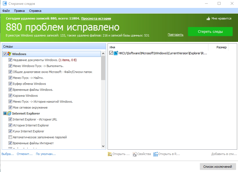The height and width of the screenshot is (172, 238).
Task: Click the tree scrollbar thumb
Action: (x=103, y=68)
